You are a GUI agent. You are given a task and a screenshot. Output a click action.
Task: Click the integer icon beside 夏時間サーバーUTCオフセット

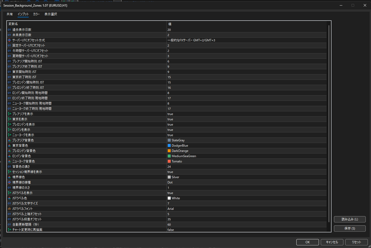click(9, 56)
